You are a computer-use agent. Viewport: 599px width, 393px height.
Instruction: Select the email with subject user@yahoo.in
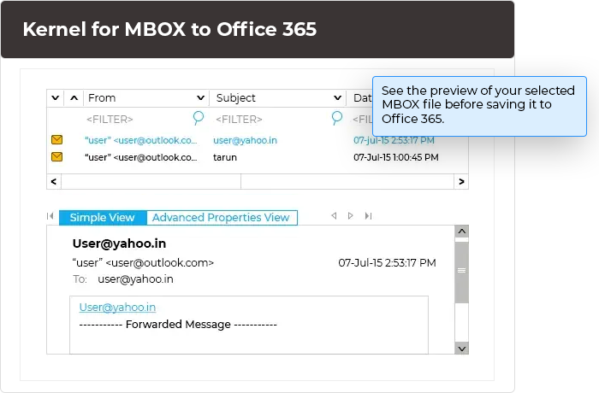click(x=258, y=140)
